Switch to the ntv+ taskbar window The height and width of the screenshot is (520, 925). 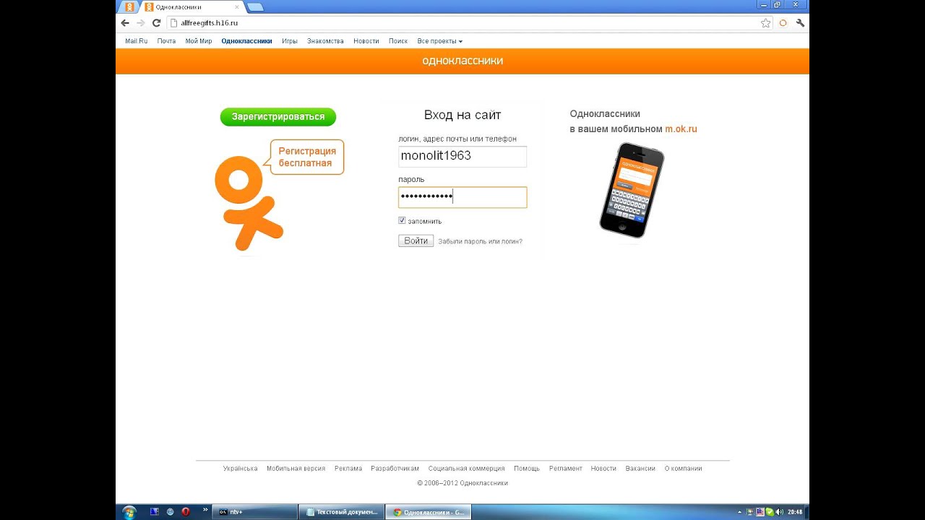coord(257,512)
